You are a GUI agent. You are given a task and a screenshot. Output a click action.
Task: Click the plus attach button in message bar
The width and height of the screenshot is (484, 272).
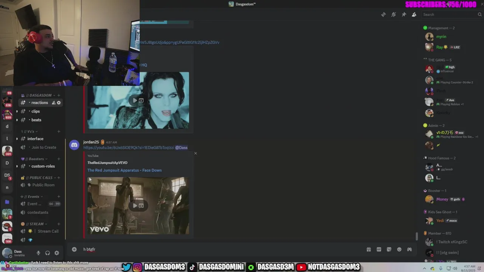click(x=74, y=249)
